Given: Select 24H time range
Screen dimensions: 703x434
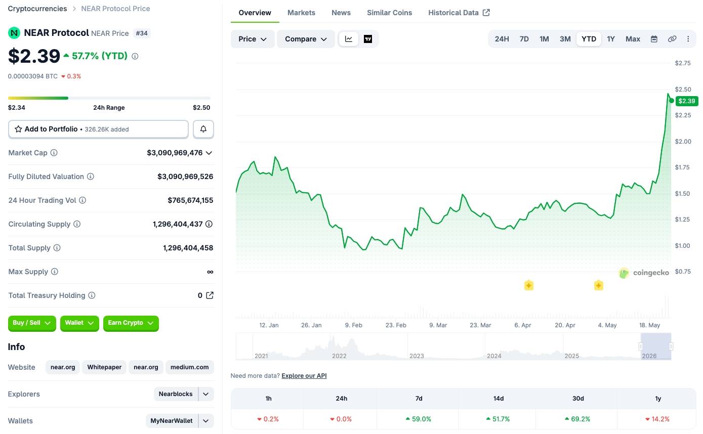Looking at the screenshot, I should [x=502, y=39].
